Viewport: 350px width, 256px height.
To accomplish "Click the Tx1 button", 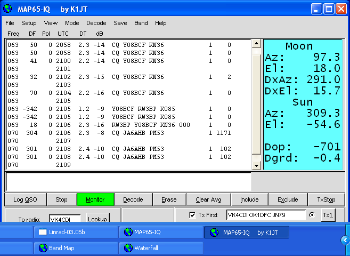I will [328, 215].
